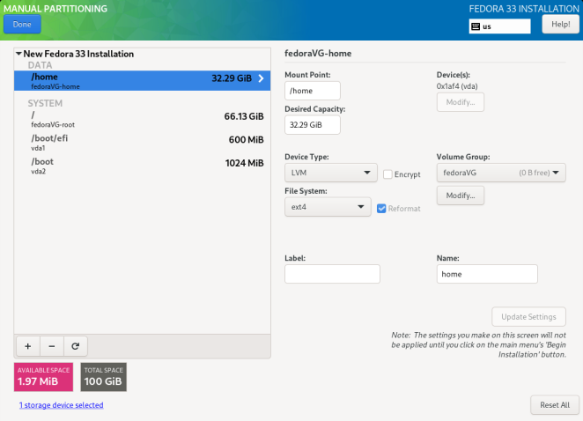The image size is (583, 421).
Task: Click the Reset All button
Action: click(x=555, y=404)
